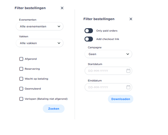Close the left Filter bestellingen panel
This screenshot has width=168, height=135.
(62, 8)
